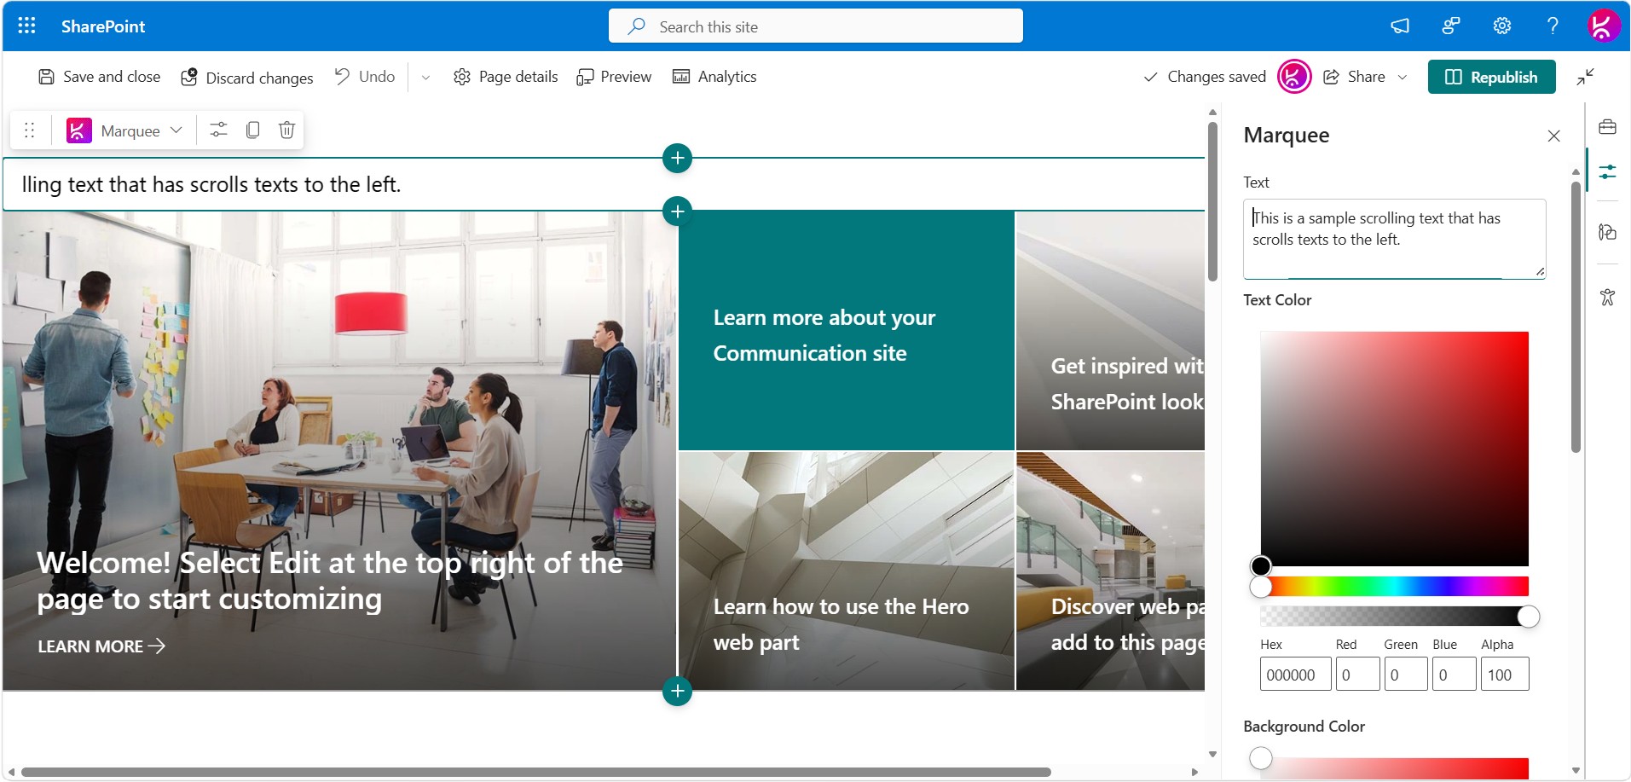Viewport: 1631px width, 782px height.
Task: Open the SharePoint app launcher grid
Action: [x=26, y=26]
